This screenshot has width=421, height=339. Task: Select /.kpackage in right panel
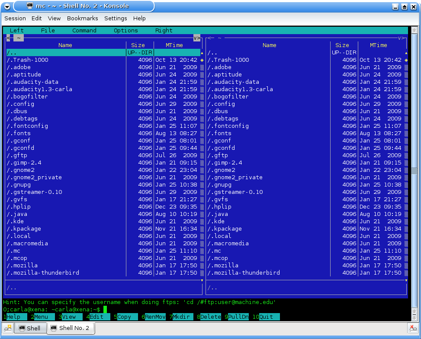pos(306,228)
